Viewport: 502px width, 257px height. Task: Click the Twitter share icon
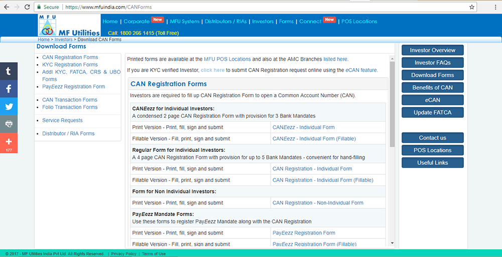(x=9, y=106)
